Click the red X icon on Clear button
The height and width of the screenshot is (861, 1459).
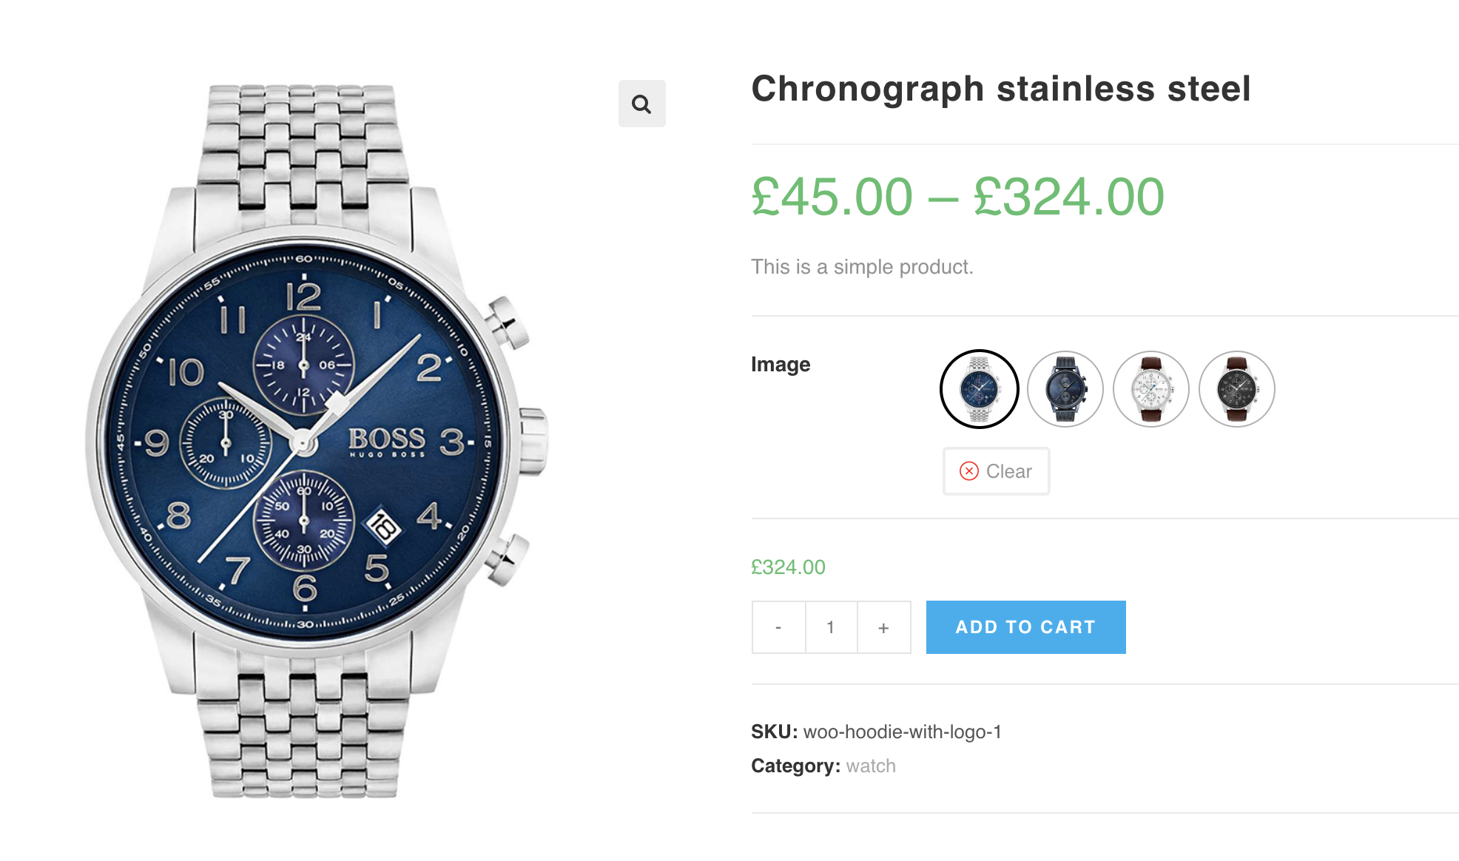(968, 471)
